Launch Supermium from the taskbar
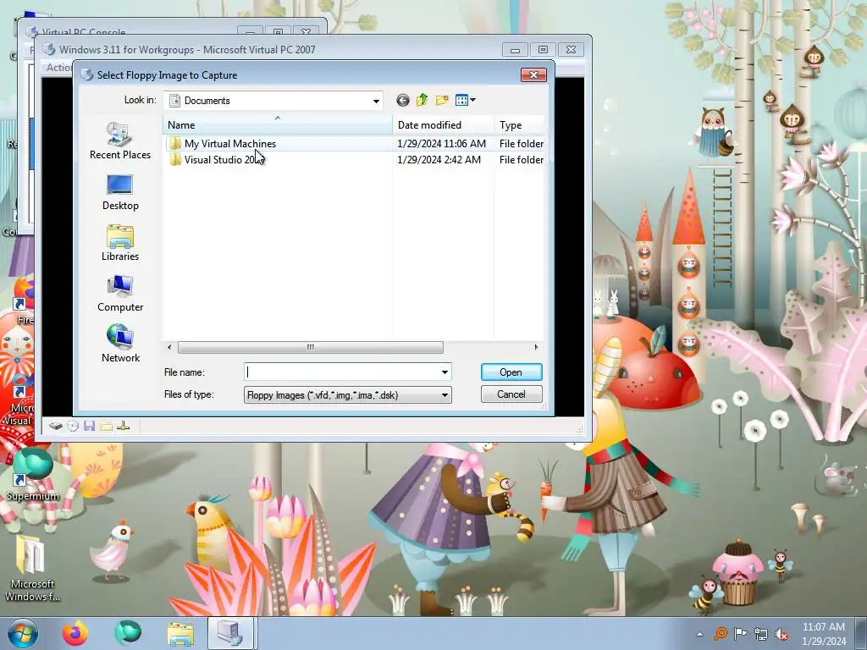This screenshot has width=867, height=650. (128, 633)
